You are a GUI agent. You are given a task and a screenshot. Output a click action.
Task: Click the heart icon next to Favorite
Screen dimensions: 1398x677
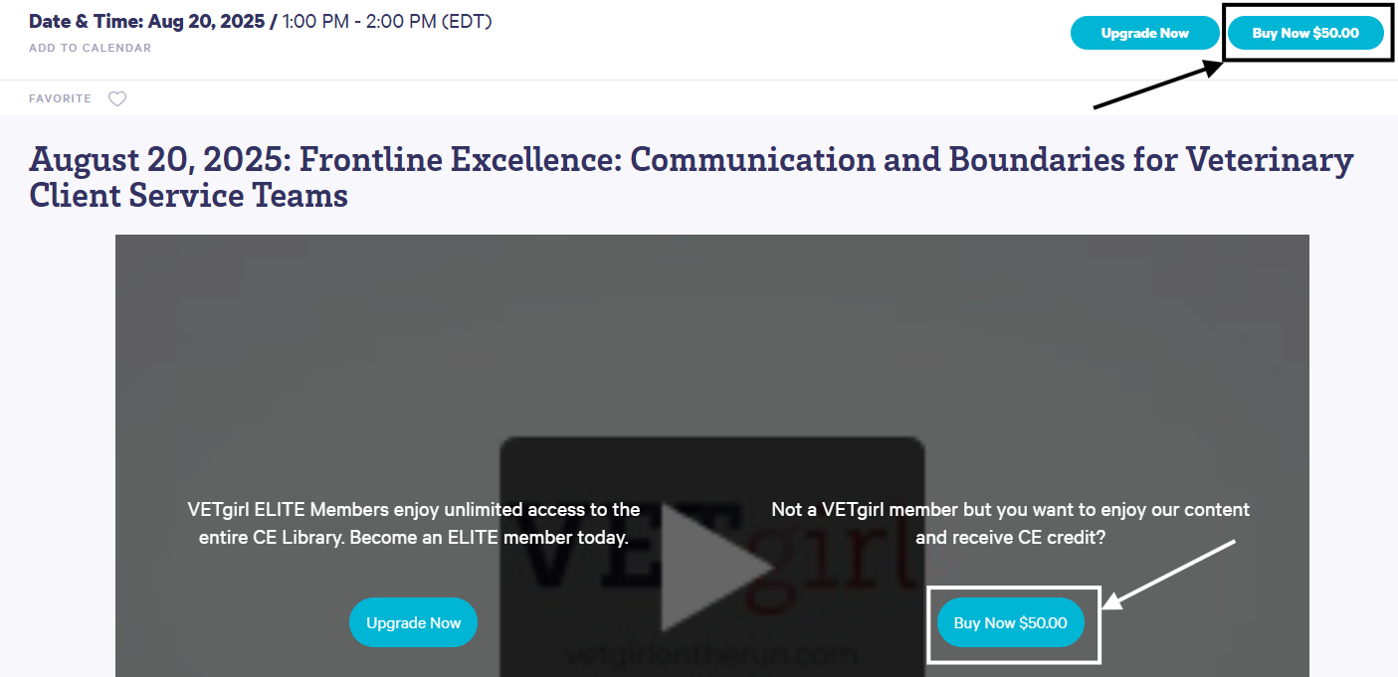(x=117, y=98)
